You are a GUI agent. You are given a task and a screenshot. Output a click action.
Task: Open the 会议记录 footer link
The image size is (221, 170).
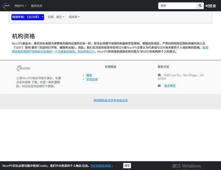92,79
